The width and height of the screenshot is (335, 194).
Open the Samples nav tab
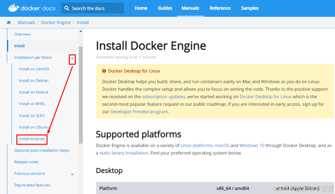250,8
